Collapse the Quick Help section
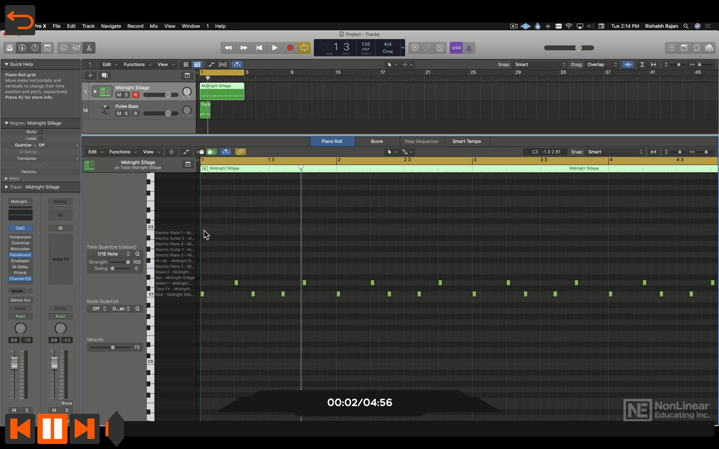Screen dimensions: 719x449 pyautogui.click(x=6, y=64)
